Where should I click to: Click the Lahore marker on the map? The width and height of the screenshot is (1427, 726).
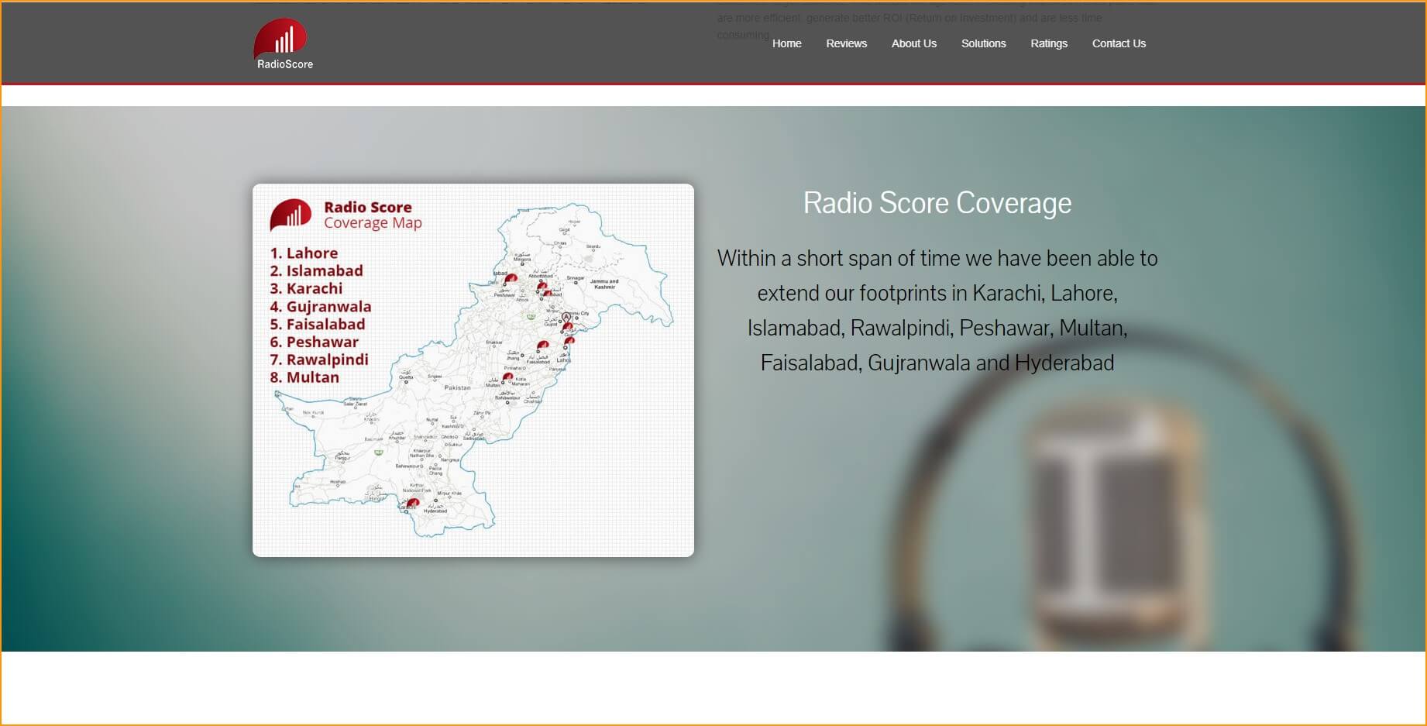(x=569, y=341)
